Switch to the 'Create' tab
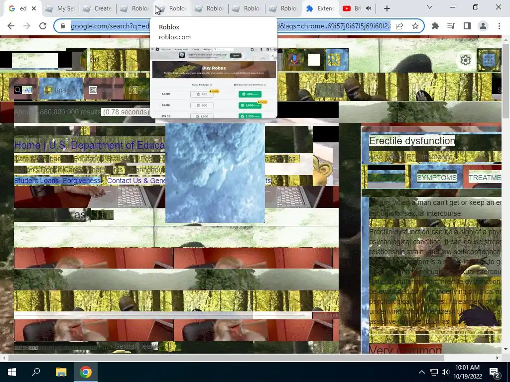510x382 pixels. click(97, 8)
